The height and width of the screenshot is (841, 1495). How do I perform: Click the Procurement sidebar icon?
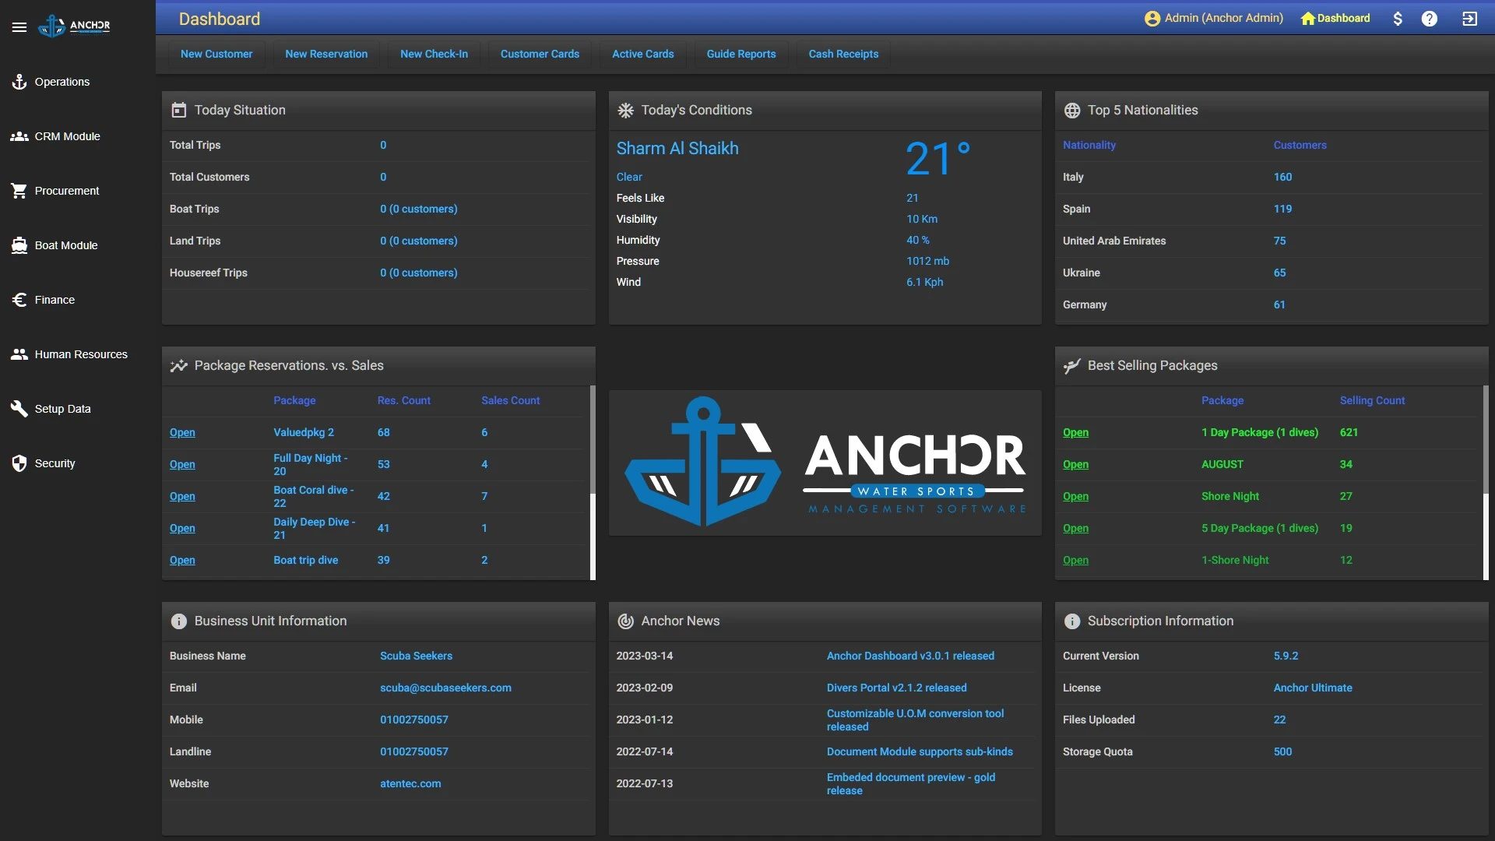click(19, 192)
